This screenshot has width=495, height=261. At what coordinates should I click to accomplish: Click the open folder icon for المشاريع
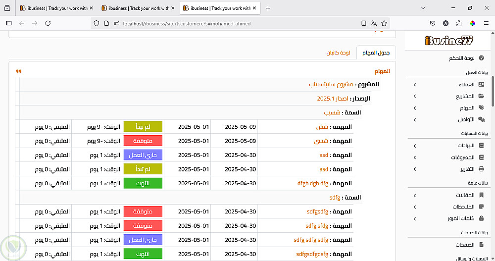pos(481,97)
